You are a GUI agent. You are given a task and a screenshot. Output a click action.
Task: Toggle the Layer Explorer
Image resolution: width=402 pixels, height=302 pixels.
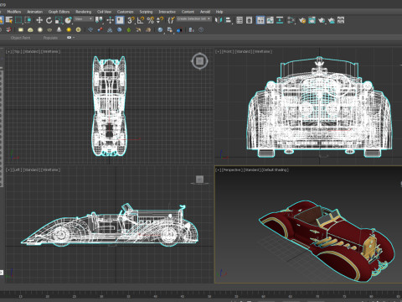(x=249, y=20)
